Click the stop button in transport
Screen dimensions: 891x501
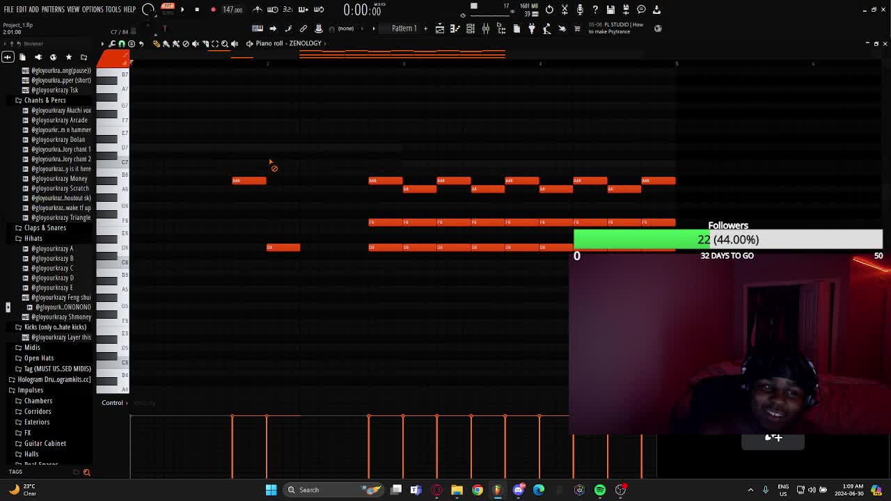click(x=197, y=10)
